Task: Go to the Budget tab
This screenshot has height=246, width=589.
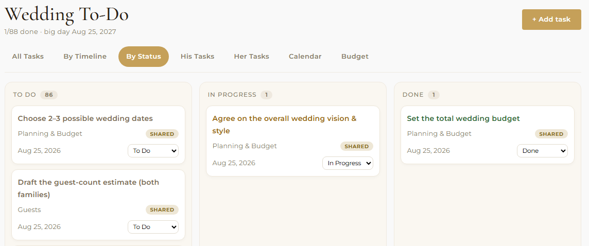Action: [x=355, y=56]
